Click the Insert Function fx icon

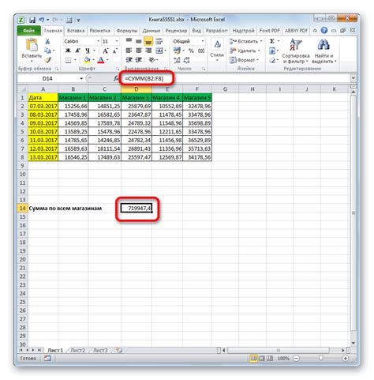tap(116, 78)
